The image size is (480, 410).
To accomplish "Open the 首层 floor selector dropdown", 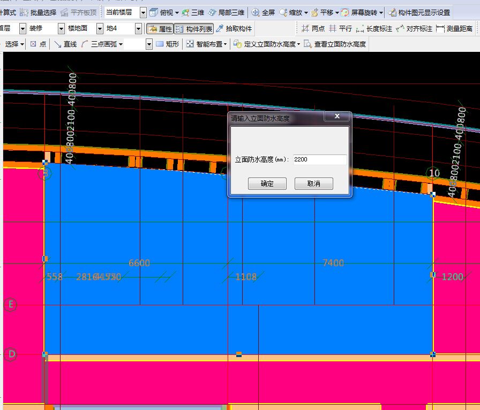I will pyautogui.click(x=22, y=29).
